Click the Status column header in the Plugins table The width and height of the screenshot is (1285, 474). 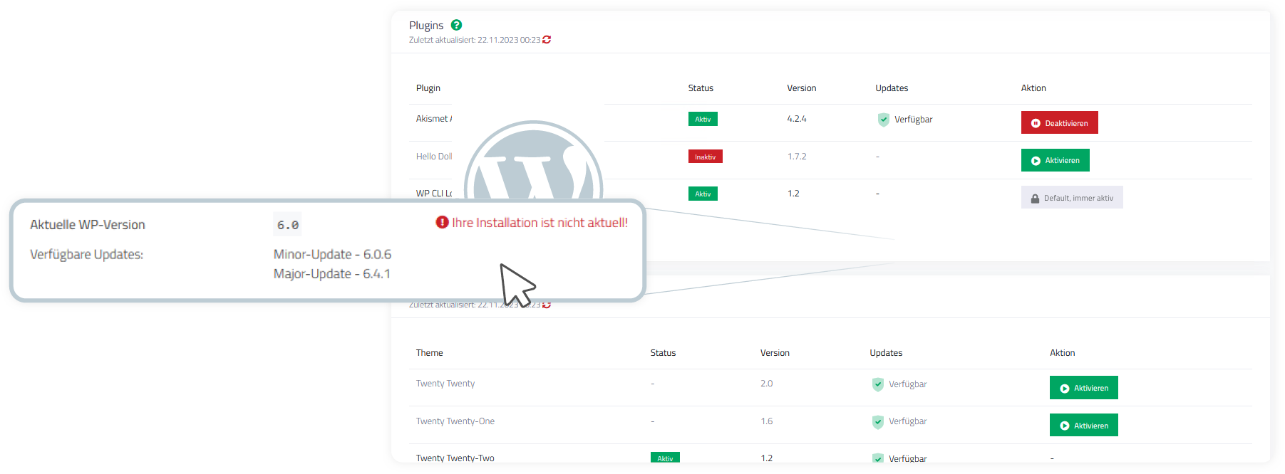pyautogui.click(x=701, y=88)
